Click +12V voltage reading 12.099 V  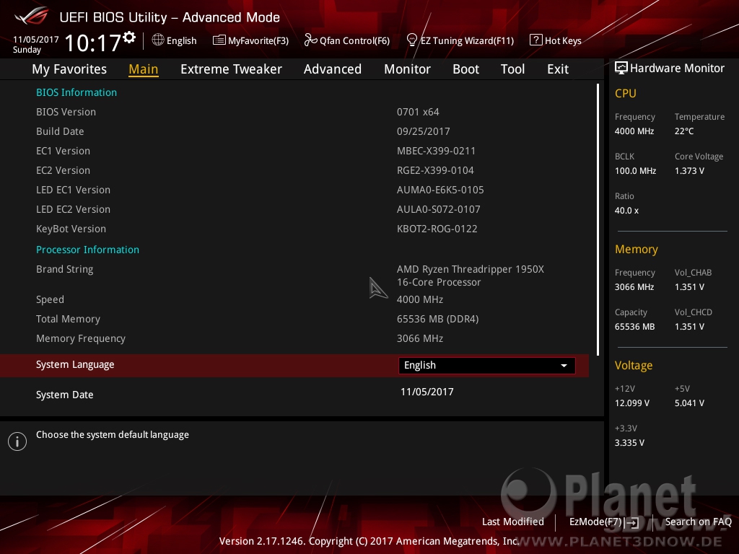click(x=632, y=403)
